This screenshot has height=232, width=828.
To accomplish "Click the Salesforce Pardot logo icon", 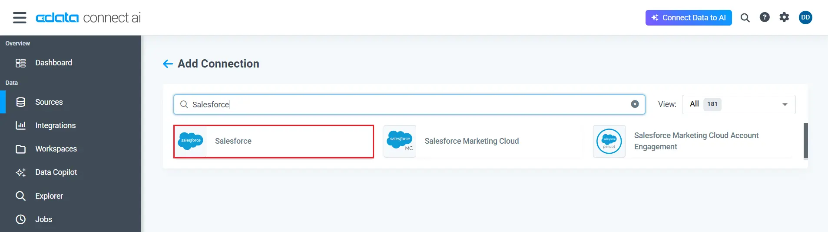I will 609,141.
